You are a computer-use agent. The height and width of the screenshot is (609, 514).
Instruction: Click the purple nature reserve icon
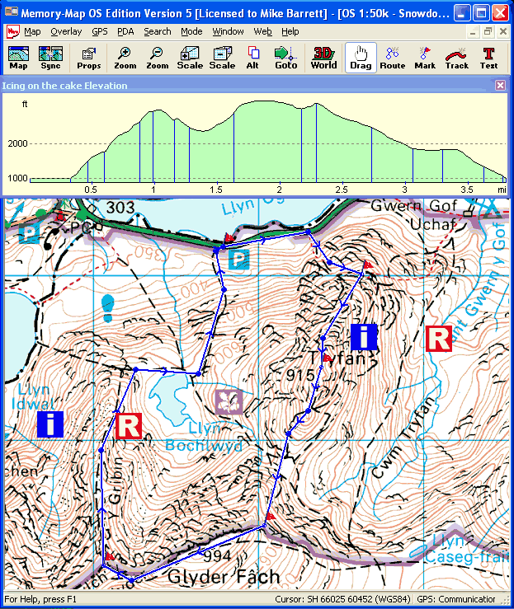pyautogui.click(x=229, y=401)
